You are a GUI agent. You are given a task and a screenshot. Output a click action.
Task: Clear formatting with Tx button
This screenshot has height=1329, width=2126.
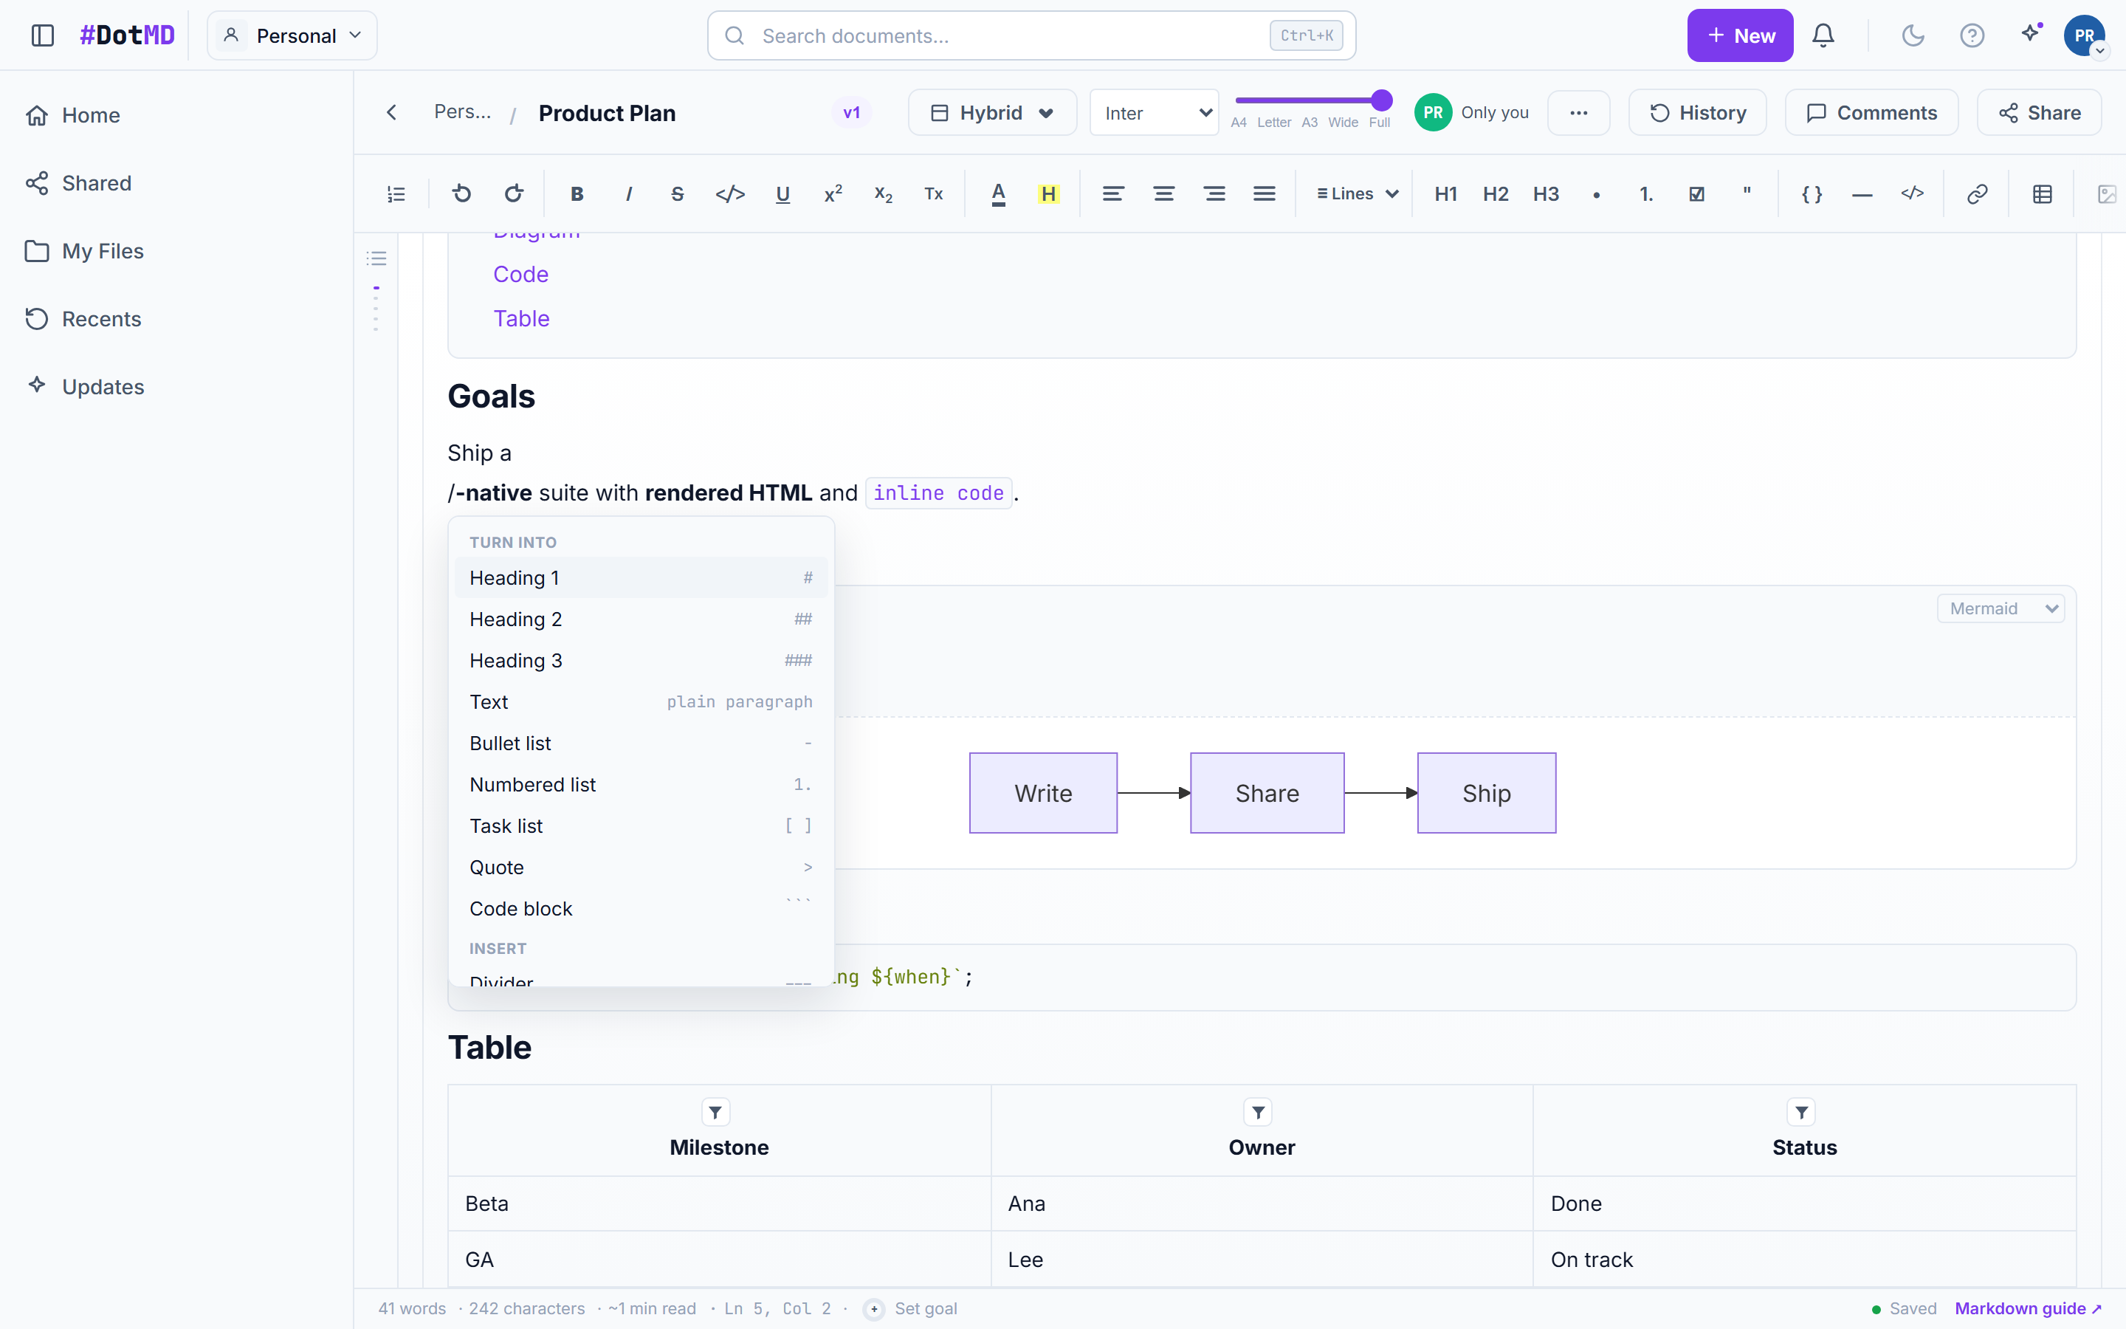click(x=934, y=193)
